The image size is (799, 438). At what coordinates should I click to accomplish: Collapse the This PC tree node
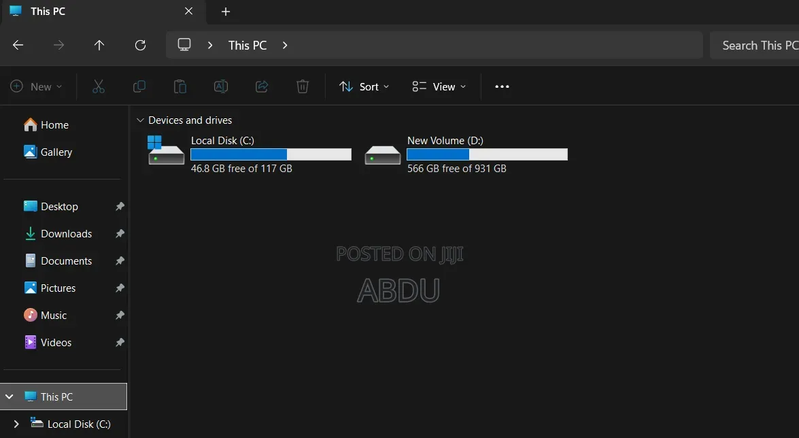[9, 397]
